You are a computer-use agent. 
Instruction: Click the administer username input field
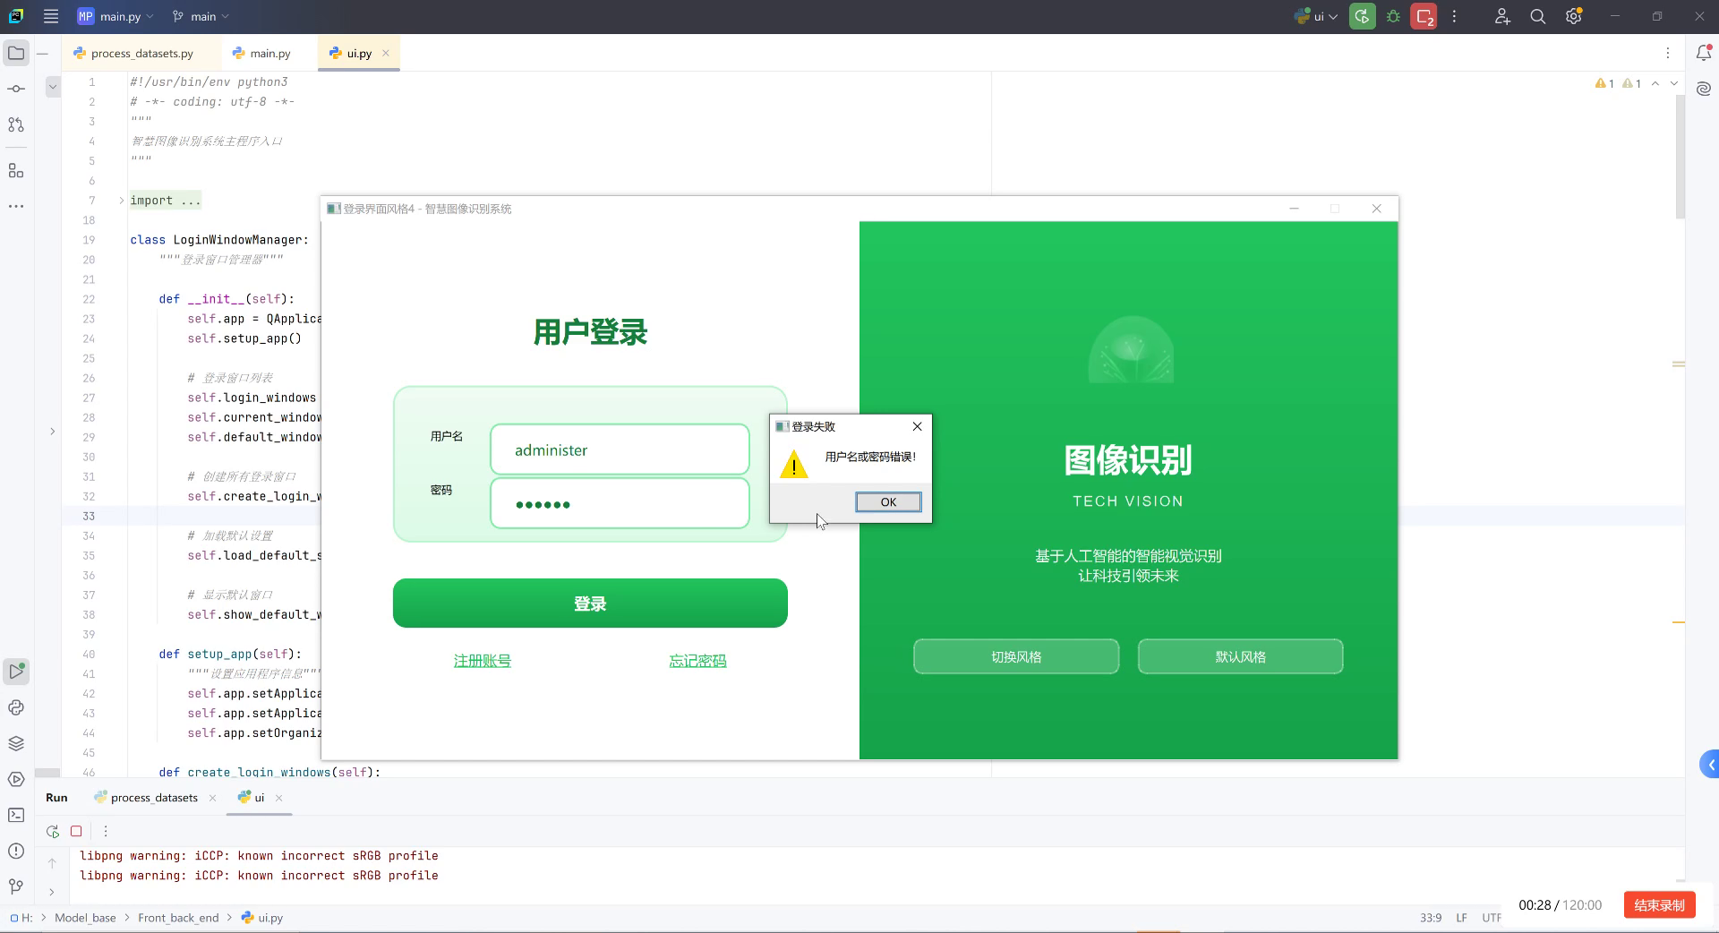[619, 449]
